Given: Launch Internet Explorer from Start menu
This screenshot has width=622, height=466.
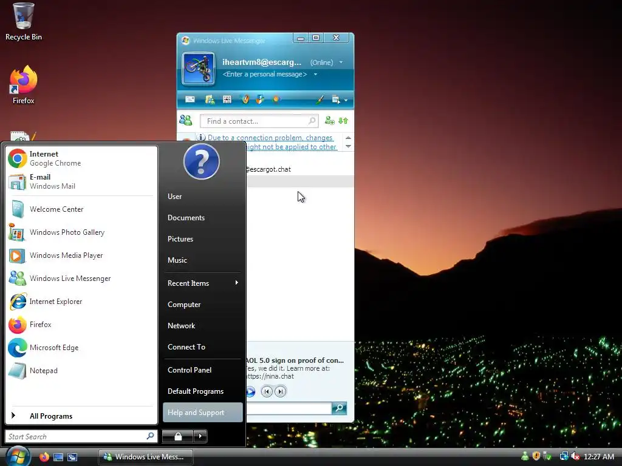Looking at the screenshot, I should point(81,301).
